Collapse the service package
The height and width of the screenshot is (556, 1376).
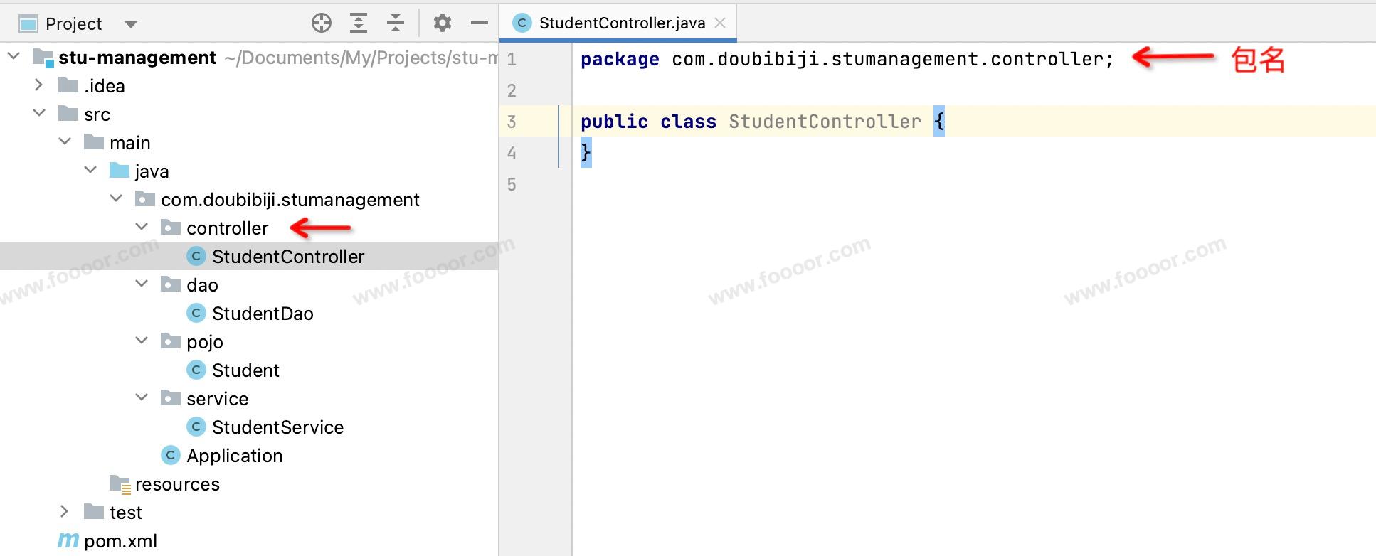[142, 398]
